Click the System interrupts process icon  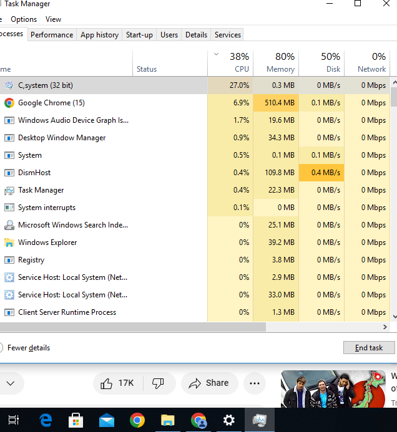9,208
